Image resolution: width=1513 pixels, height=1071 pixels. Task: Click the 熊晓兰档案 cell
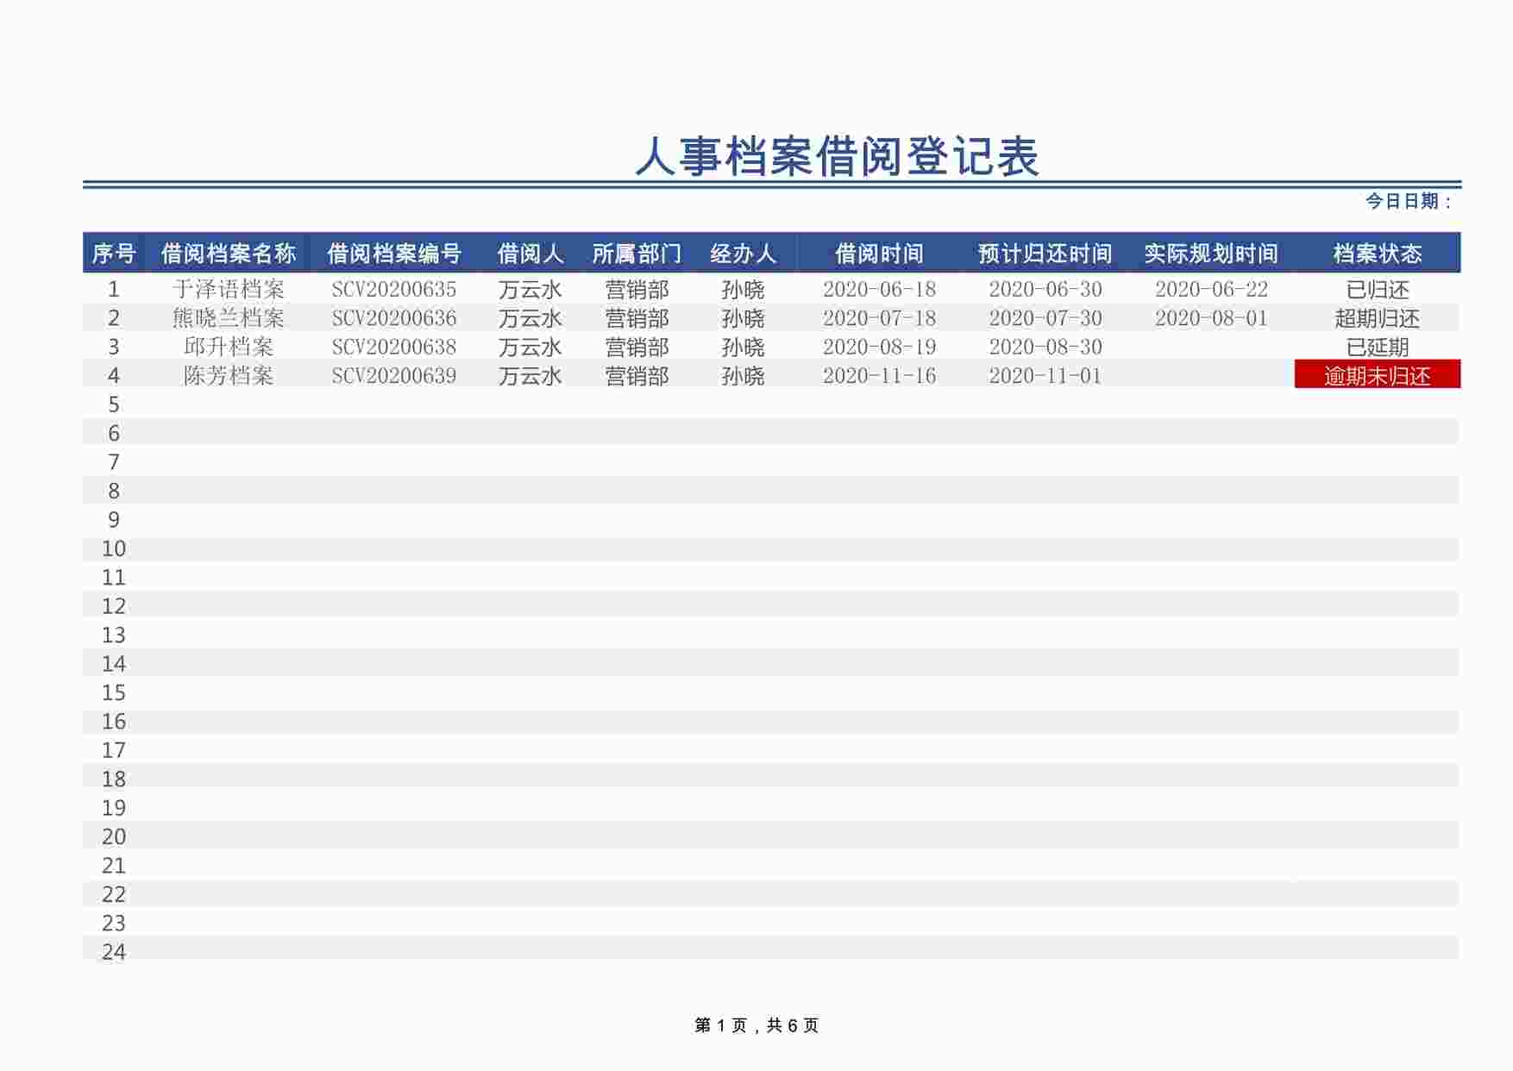229,318
